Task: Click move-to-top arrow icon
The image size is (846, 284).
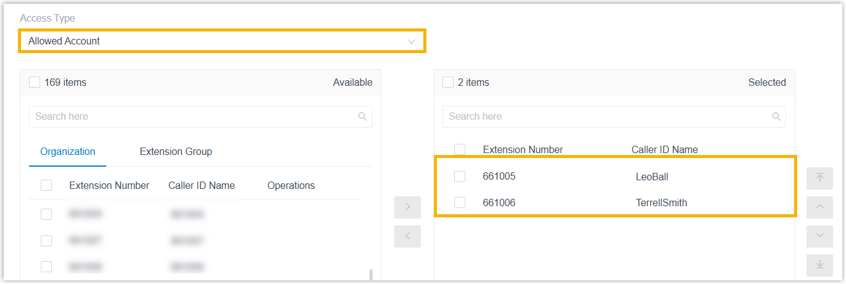Action: point(819,178)
